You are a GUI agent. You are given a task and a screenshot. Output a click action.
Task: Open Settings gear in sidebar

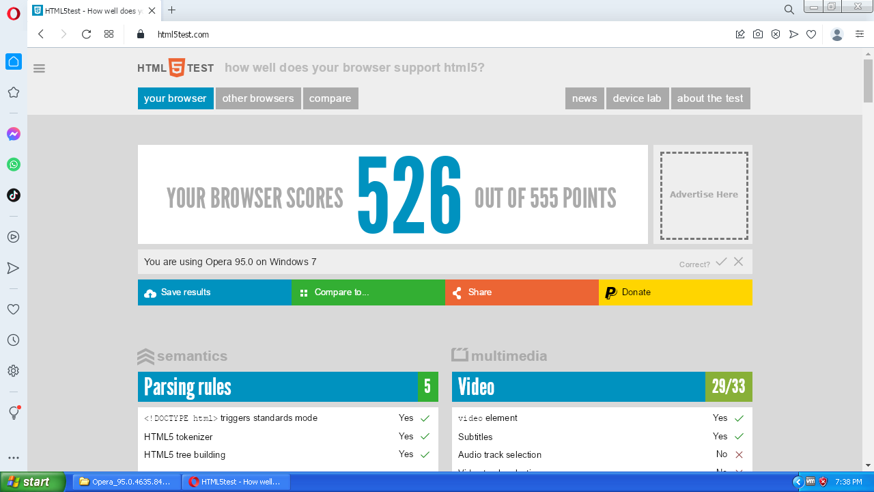[14, 371]
